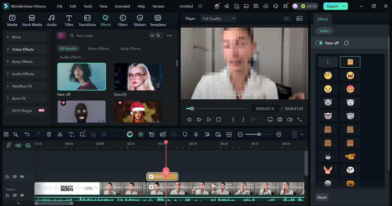The image size is (392, 206).
Task: Zoom in timeline with plus icon
Action: pos(279,134)
